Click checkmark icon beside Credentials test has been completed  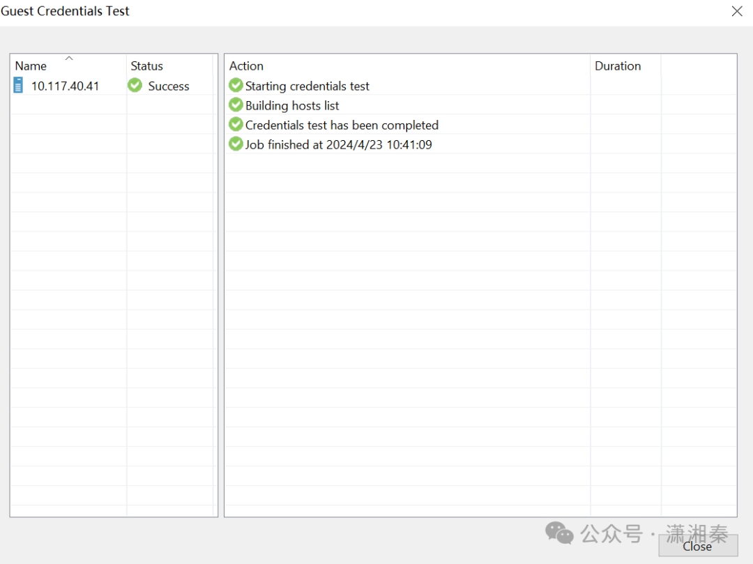coord(236,124)
